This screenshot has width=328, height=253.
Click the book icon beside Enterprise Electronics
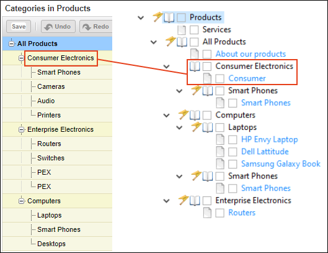[x=195, y=201]
